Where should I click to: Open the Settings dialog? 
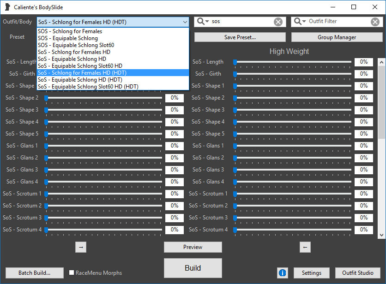click(x=311, y=273)
